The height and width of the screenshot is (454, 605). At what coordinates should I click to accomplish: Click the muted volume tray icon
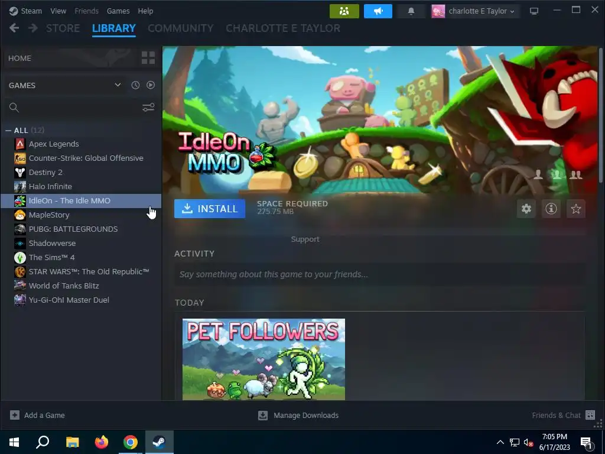coord(528,442)
